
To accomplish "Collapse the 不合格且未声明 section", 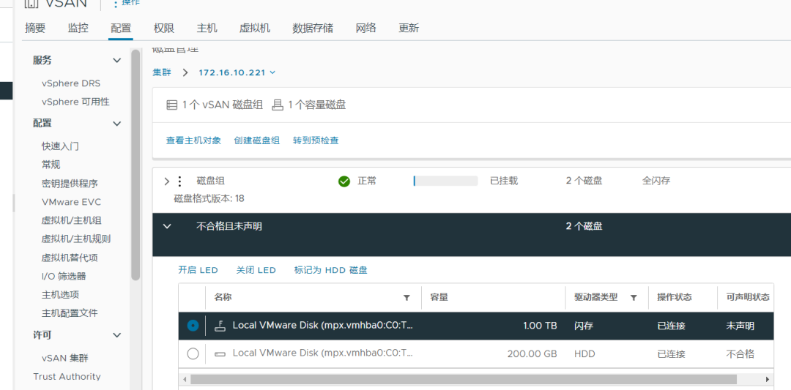I will click(x=167, y=227).
